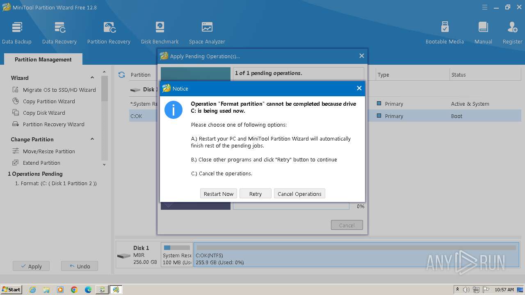This screenshot has height=295, width=525.
Task: Open the Disk Benchmark tool
Action: coord(160,33)
